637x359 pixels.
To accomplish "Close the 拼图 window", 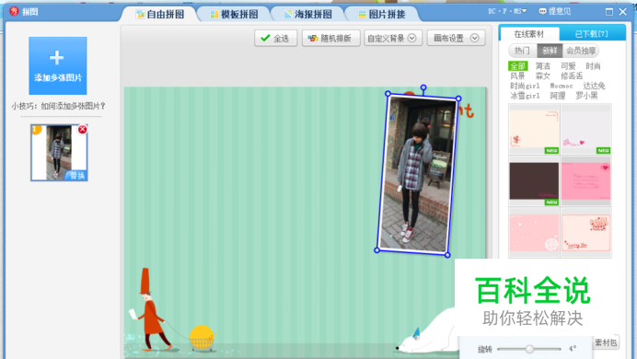I will click(x=623, y=12).
